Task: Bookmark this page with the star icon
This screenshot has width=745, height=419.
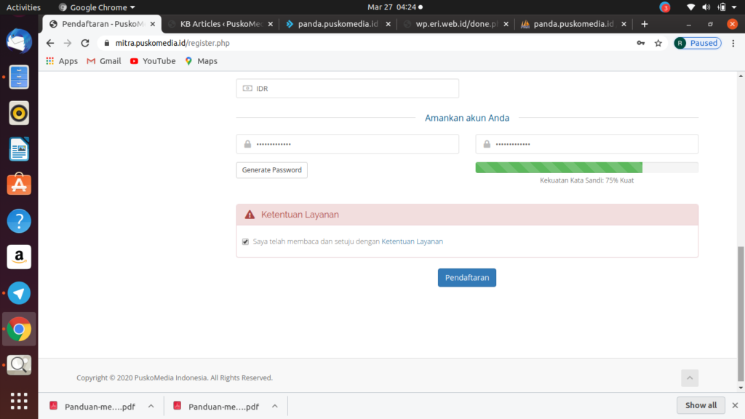Action: tap(658, 43)
